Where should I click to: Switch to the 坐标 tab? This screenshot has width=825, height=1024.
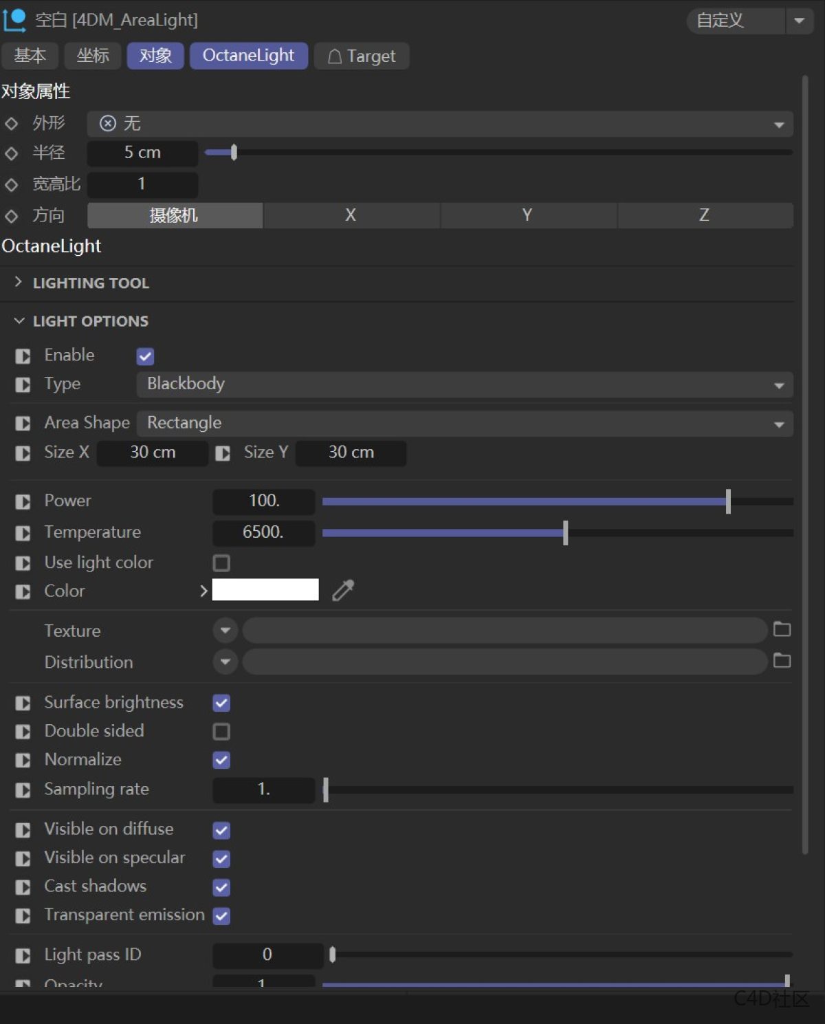tap(92, 56)
